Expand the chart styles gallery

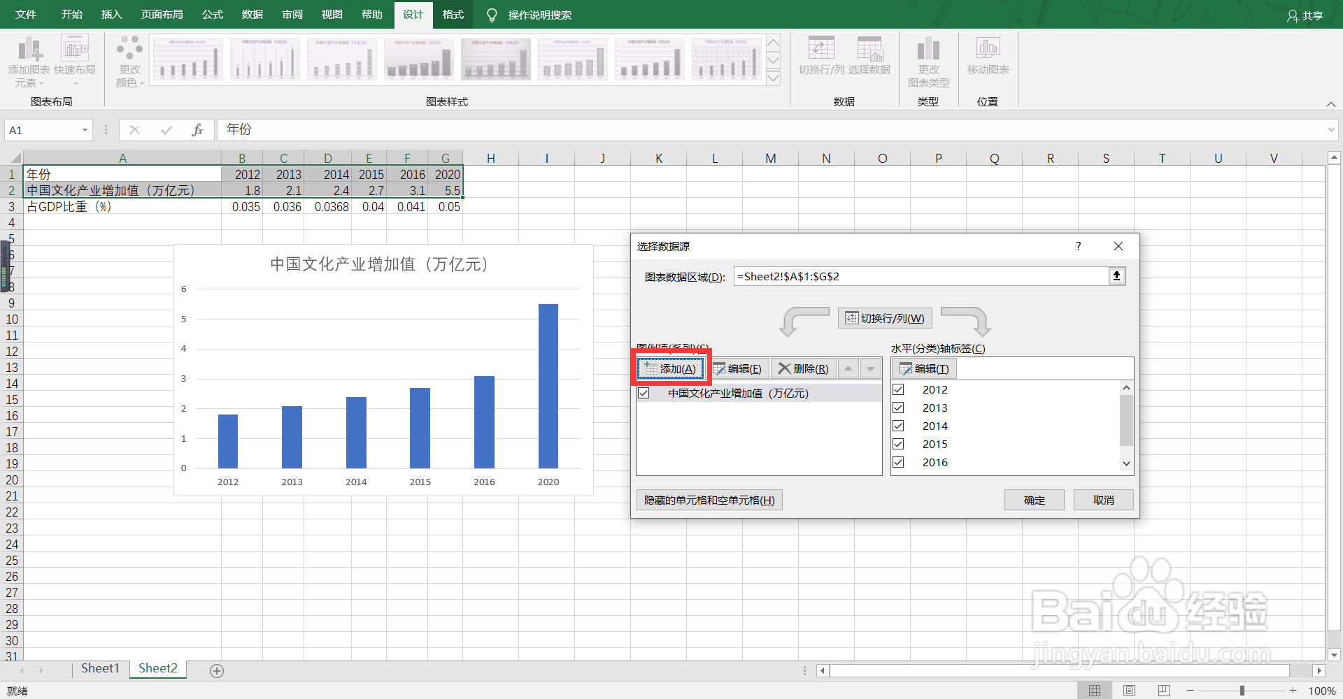pos(773,78)
